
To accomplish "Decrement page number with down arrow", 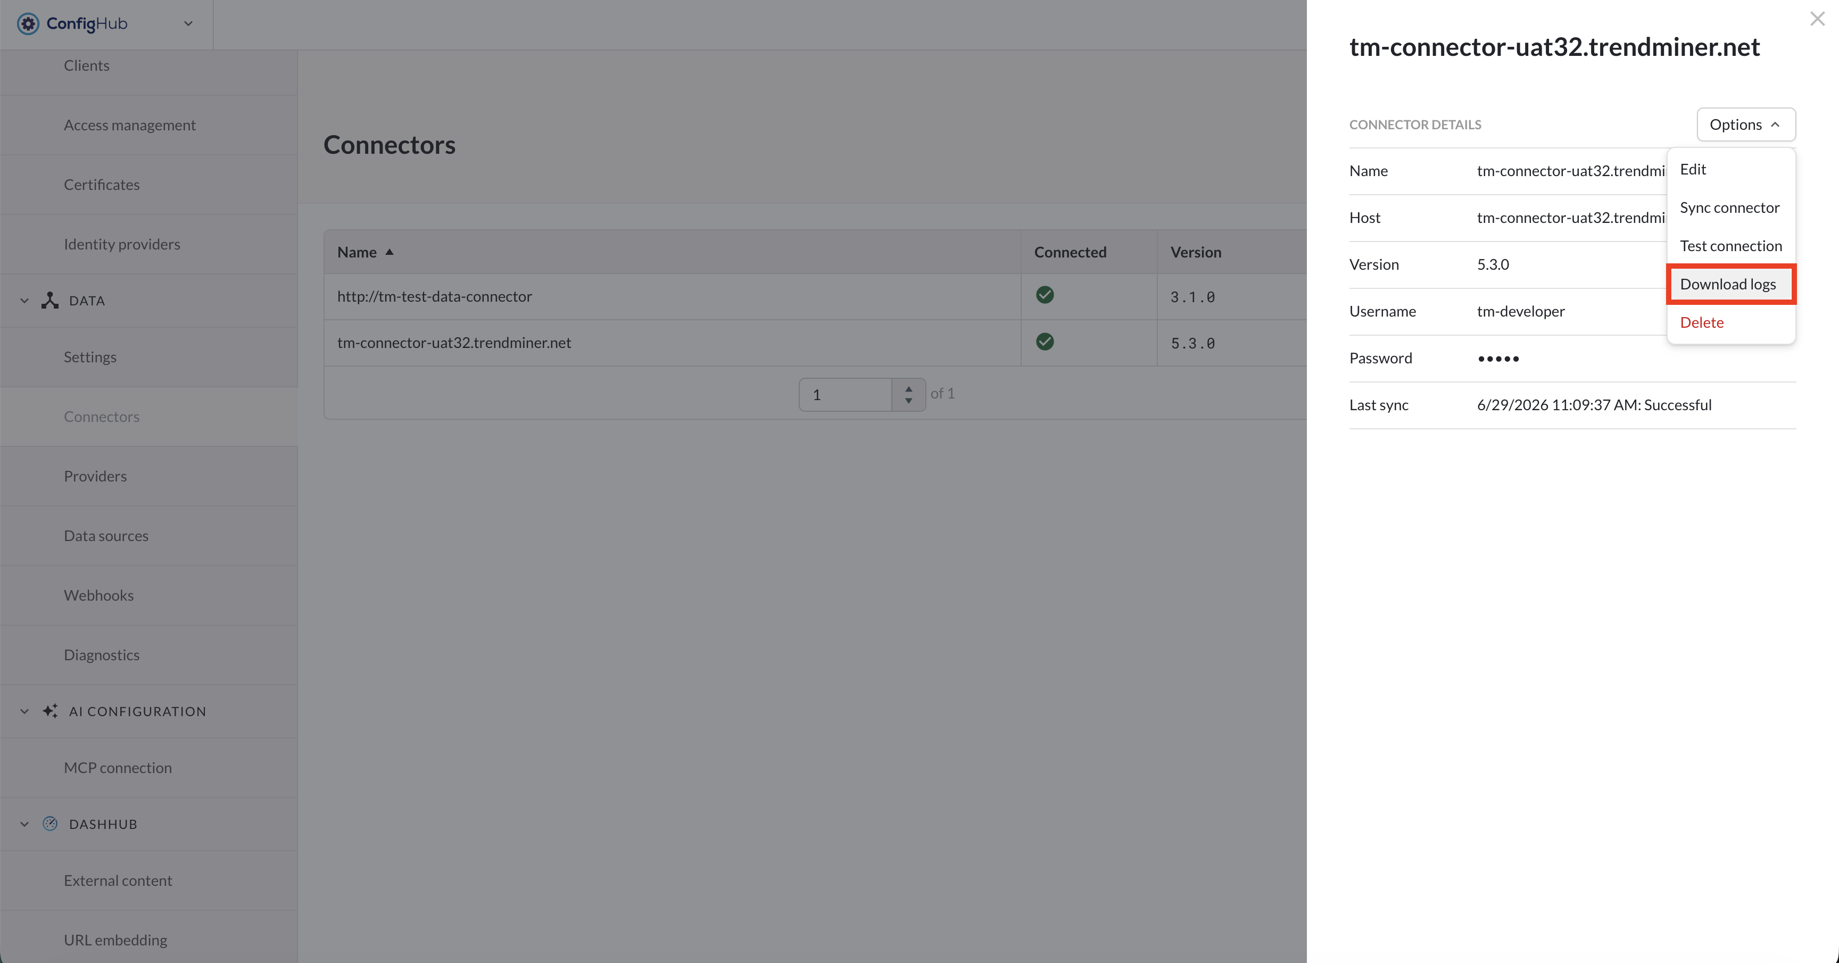I will click(908, 401).
